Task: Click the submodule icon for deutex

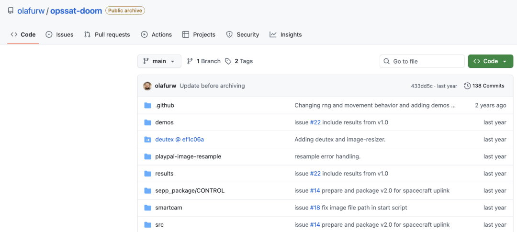Action: pos(148,140)
